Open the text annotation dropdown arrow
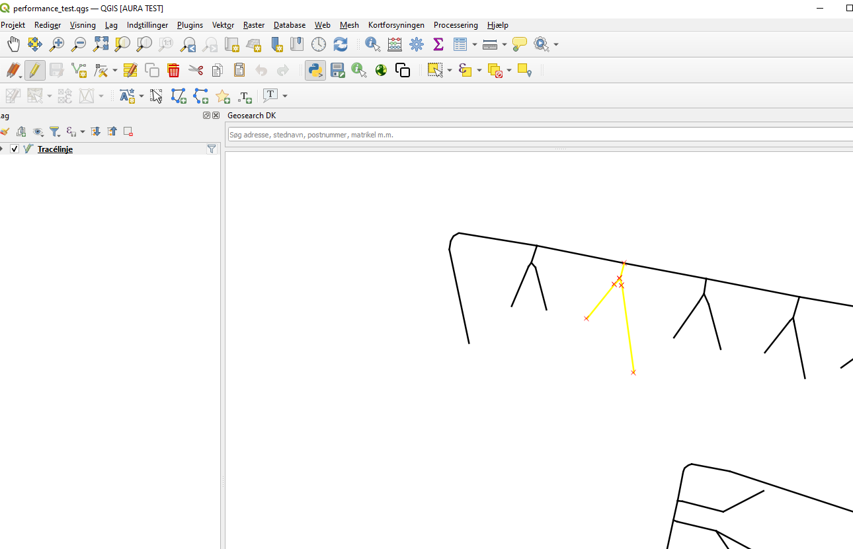The image size is (853, 549). point(285,96)
